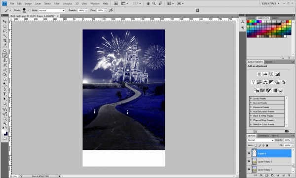
Task: Pick the red swatch in Swatches panel
Action: tap(248, 22)
